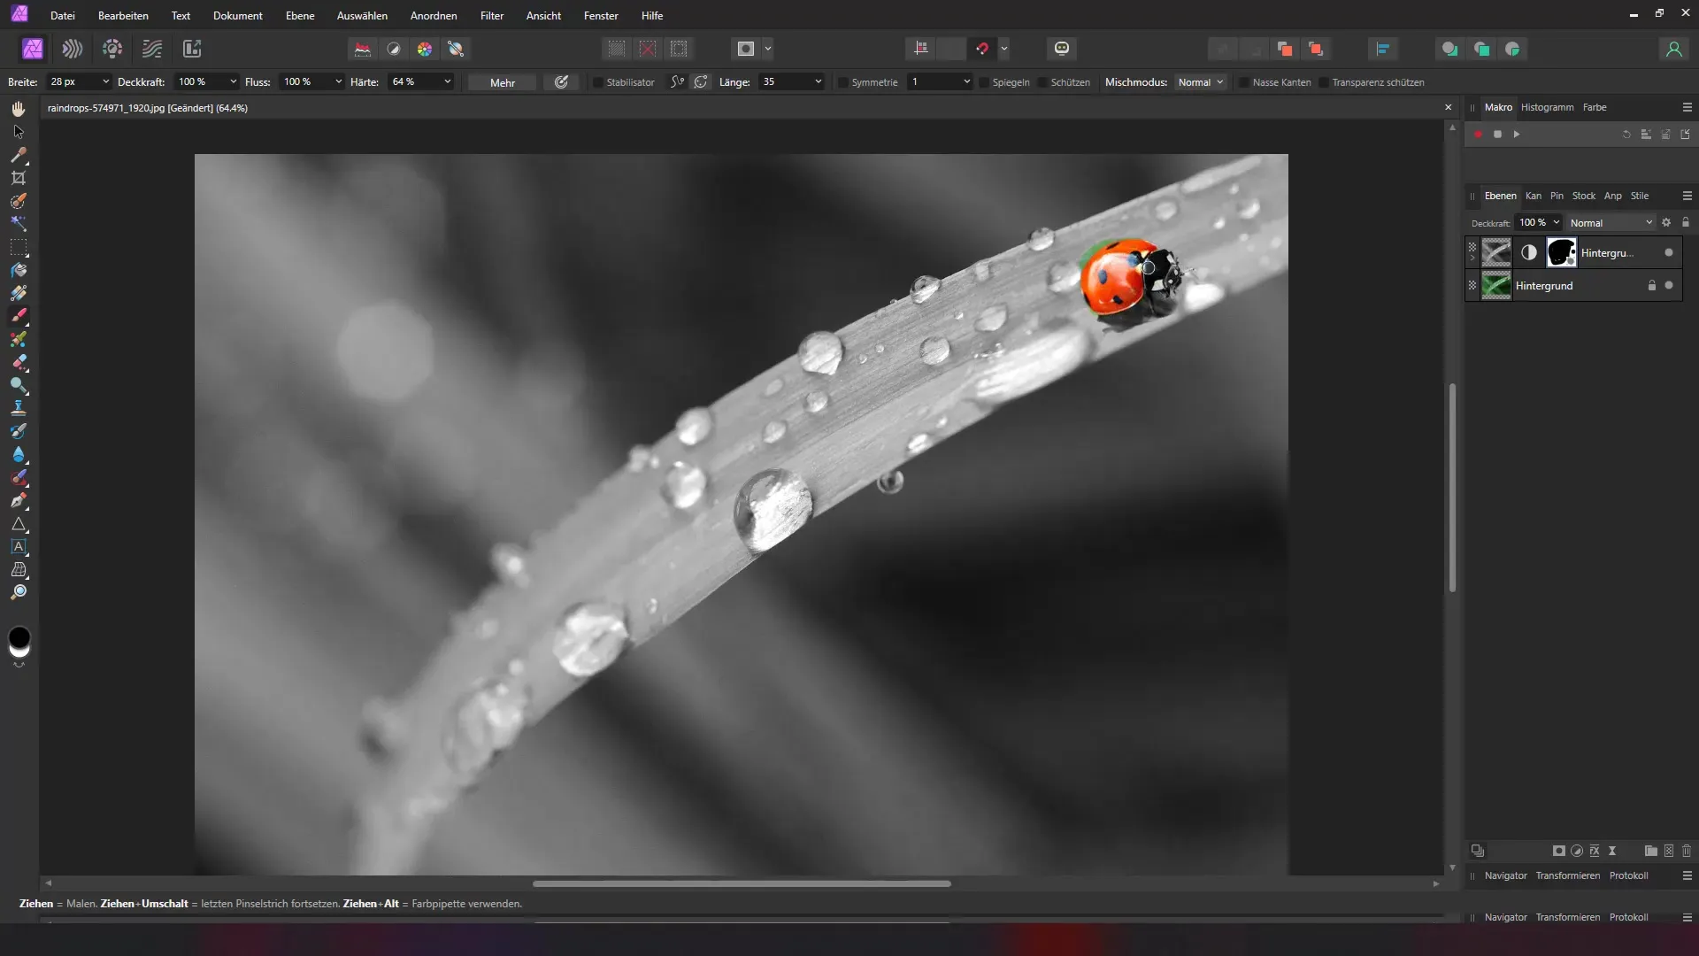Click the deselect icon with red cross
This screenshot has height=956, width=1699.
pyautogui.click(x=648, y=49)
